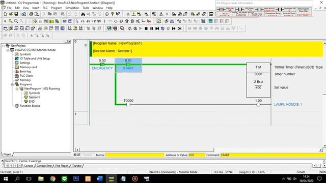Viewport: 326px width, 183px height.
Task: Select the New Vertical line tool
Action: click(104, 21)
